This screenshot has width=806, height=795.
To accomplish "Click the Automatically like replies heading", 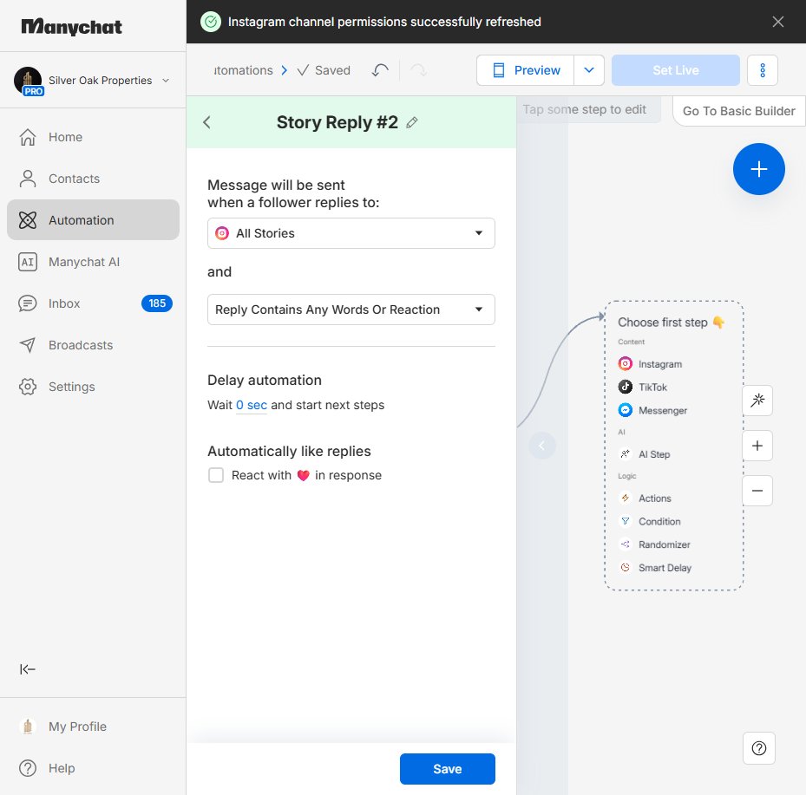I will tap(289, 451).
